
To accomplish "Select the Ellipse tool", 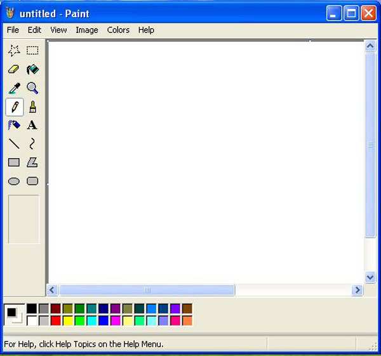I will (x=14, y=181).
